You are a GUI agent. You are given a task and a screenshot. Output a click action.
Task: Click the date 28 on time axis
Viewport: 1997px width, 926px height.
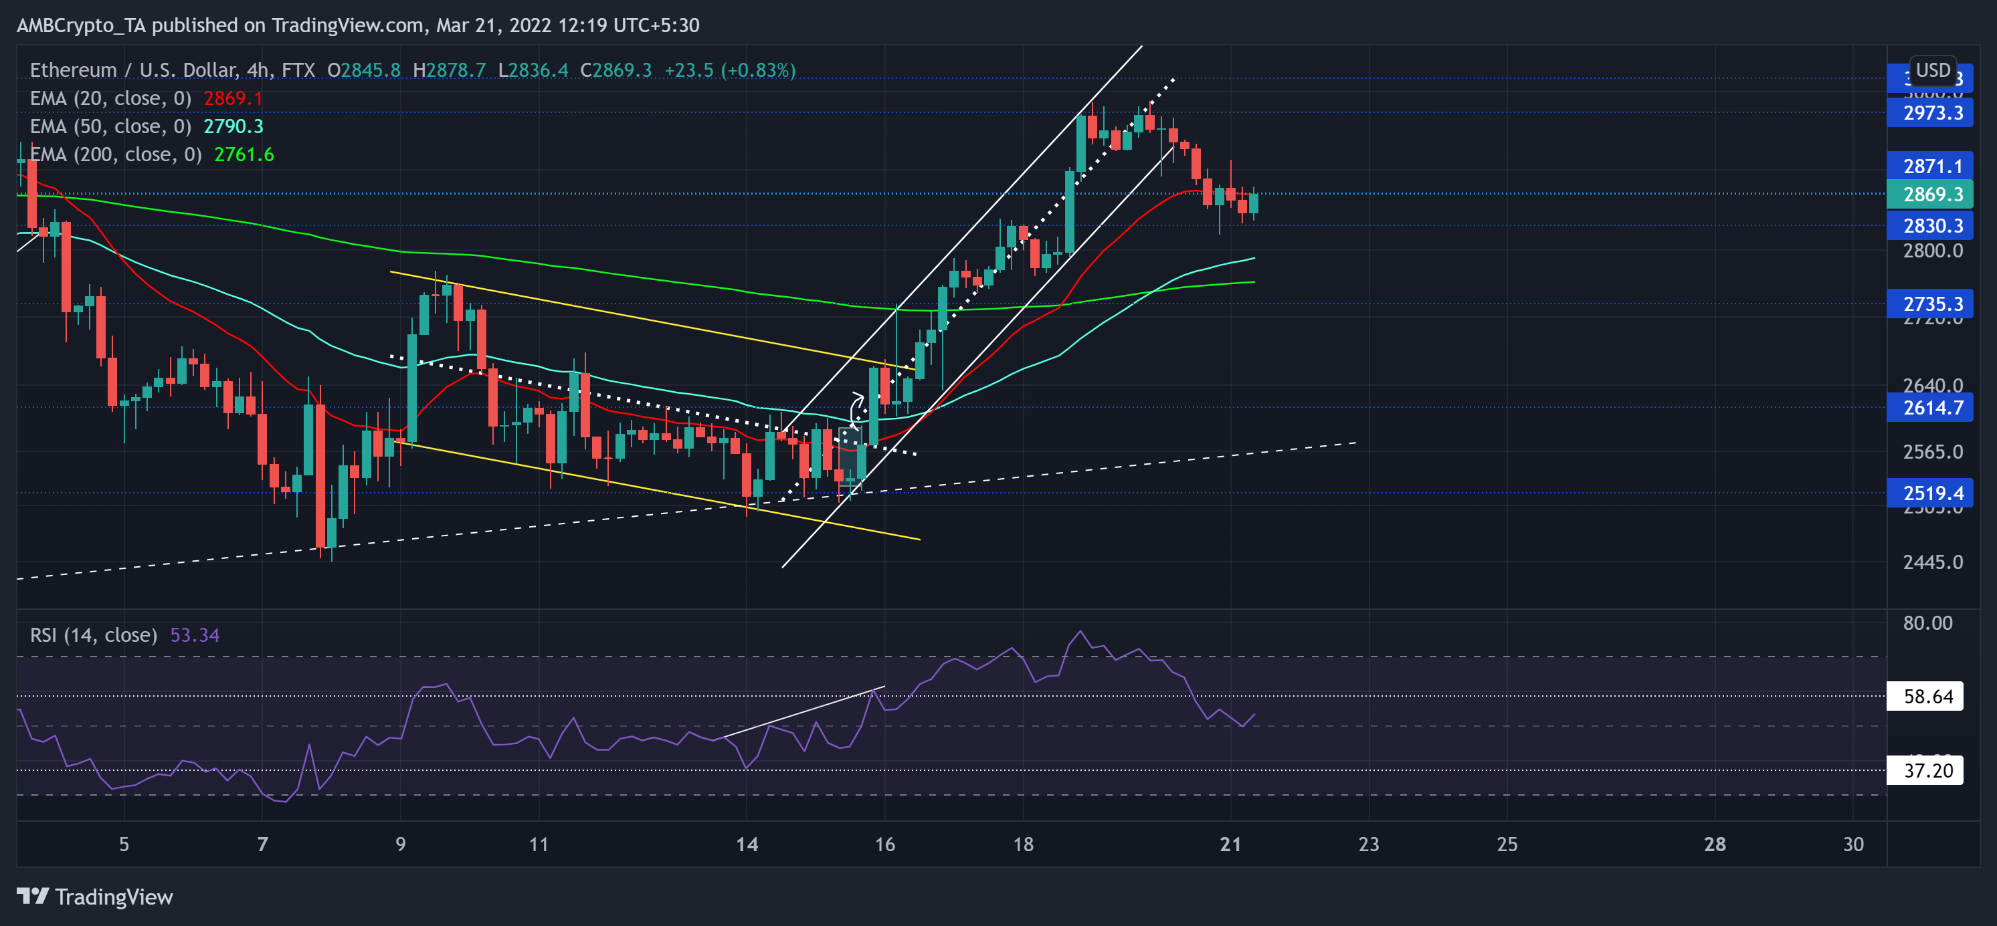coord(1715,844)
